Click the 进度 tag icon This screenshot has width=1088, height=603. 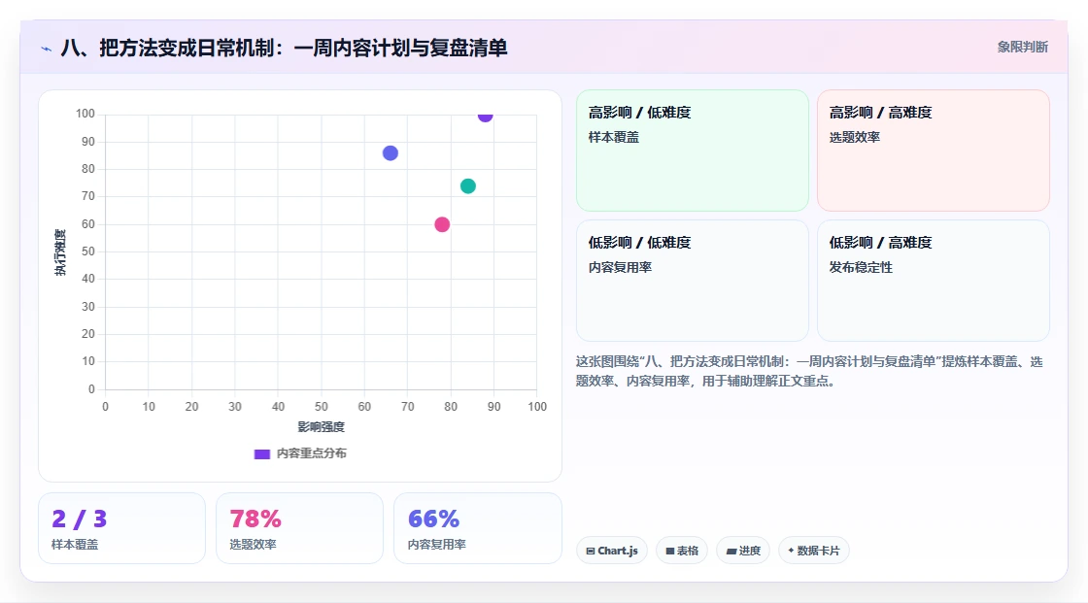pyautogui.click(x=731, y=552)
